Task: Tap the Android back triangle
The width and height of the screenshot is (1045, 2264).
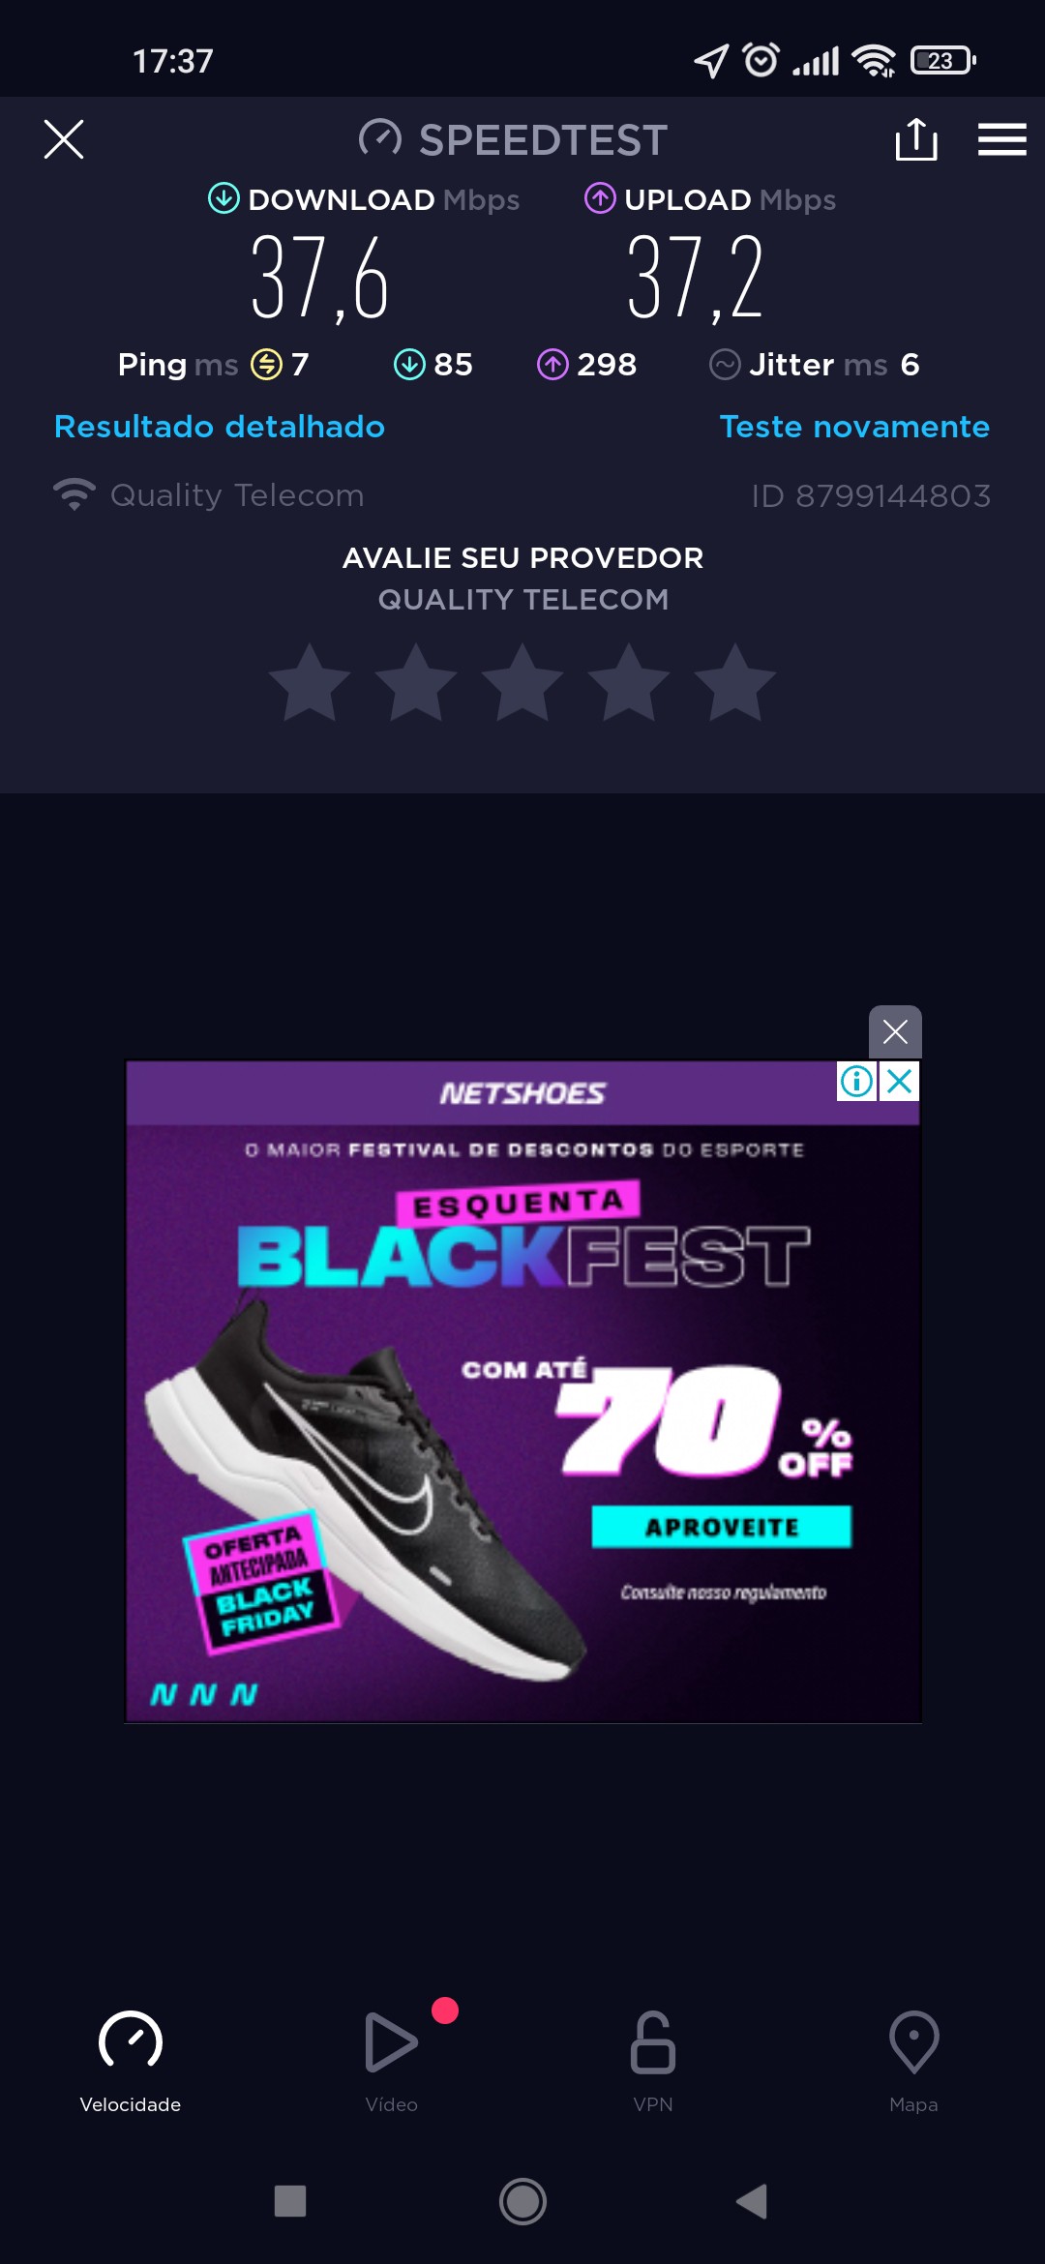Action: tap(752, 2202)
